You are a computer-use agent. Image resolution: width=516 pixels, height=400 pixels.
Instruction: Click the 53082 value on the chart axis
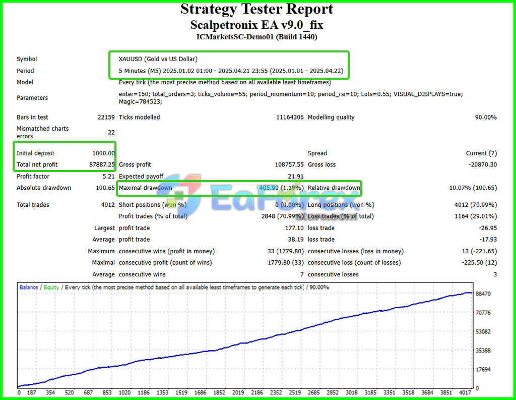[x=483, y=332]
